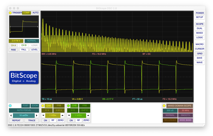This screenshot has height=136, width=213.
Task: Click the 20 MHz sample rate field
Action: (185, 110)
